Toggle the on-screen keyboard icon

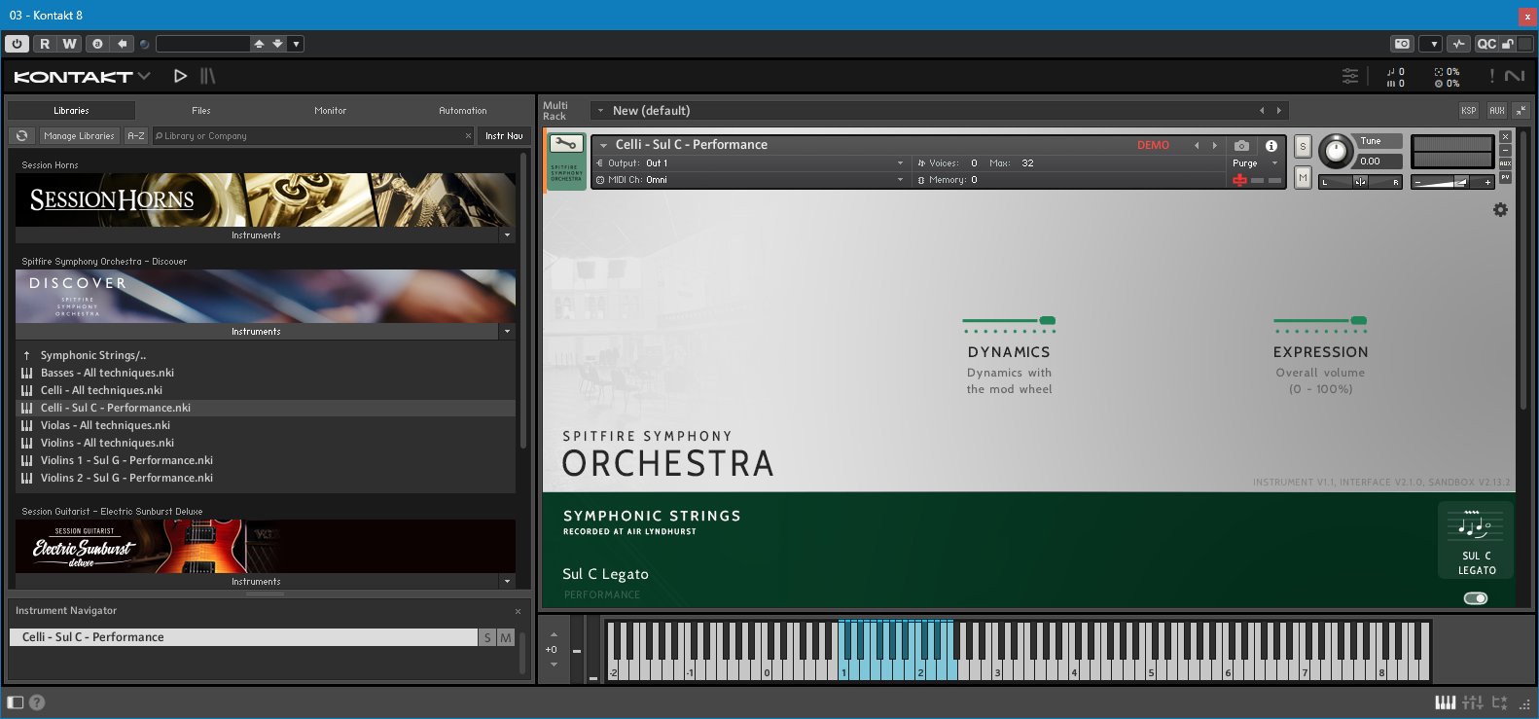[x=1445, y=702]
